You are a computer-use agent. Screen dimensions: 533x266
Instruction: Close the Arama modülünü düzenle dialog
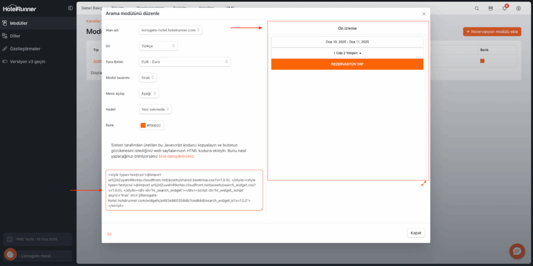pyautogui.click(x=424, y=14)
